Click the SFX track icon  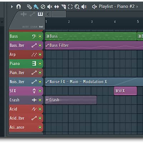point(34,91)
